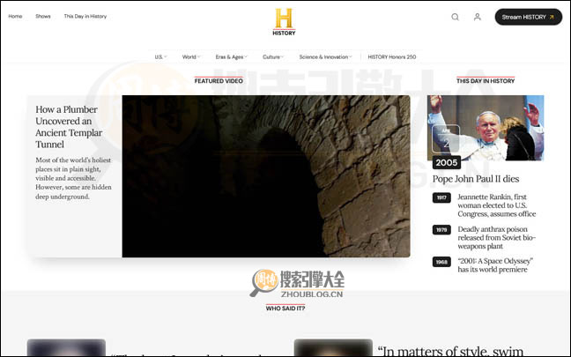Screen dimensions: 571x357
Task: Click the FEATURED VIDEO heading
Action: pyautogui.click(x=219, y=81)
